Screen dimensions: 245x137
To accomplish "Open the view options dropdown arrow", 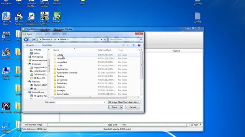I will [x=127, y=45].
